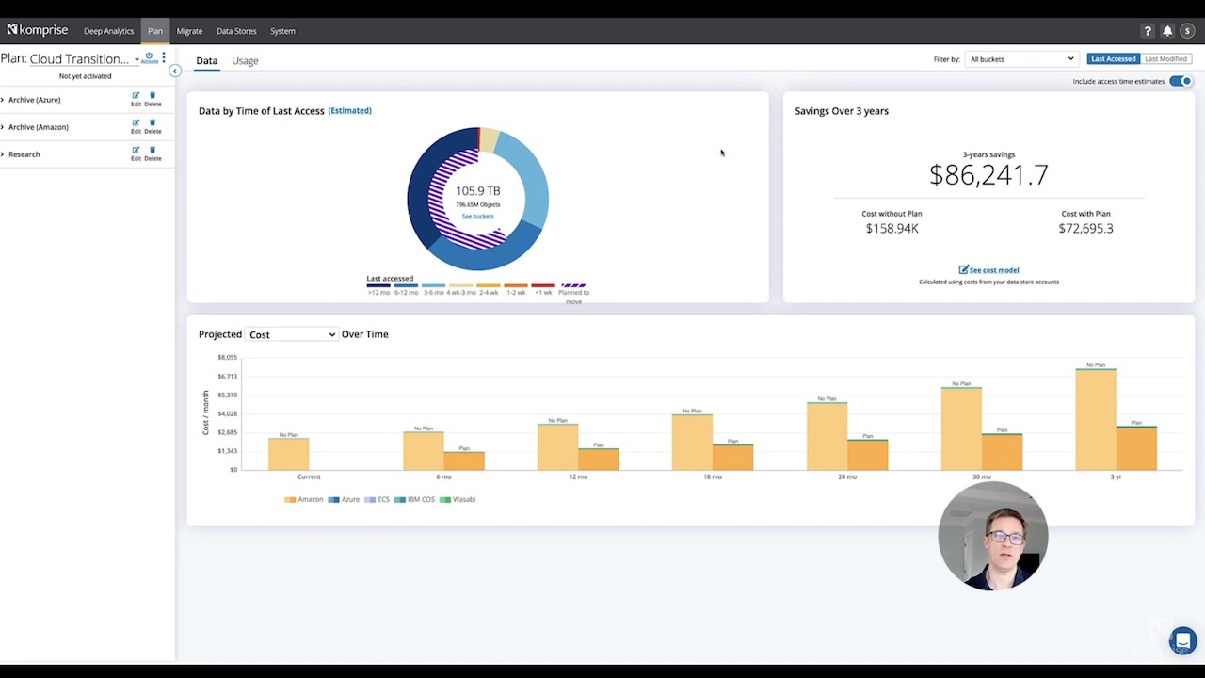Open notifications bell icon
The width and height of the screenshot is (1205, 678).
[x=1167, y=31]
